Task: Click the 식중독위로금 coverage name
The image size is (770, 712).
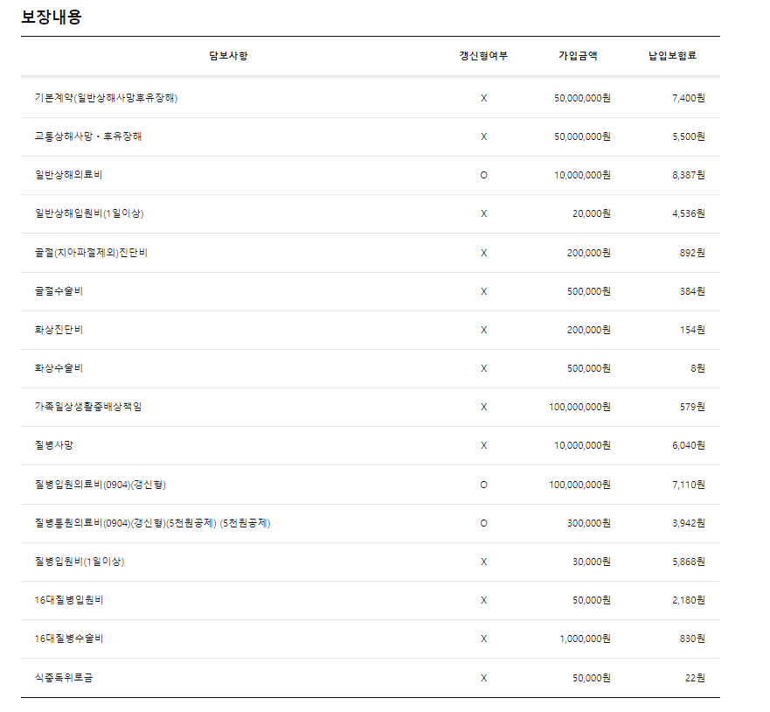Action: [x=63, y=678]
